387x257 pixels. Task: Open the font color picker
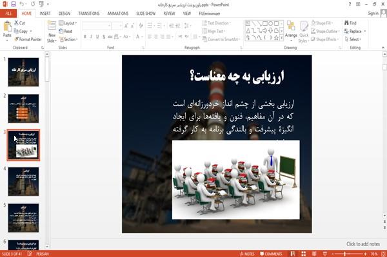click(x=139, y=37)
